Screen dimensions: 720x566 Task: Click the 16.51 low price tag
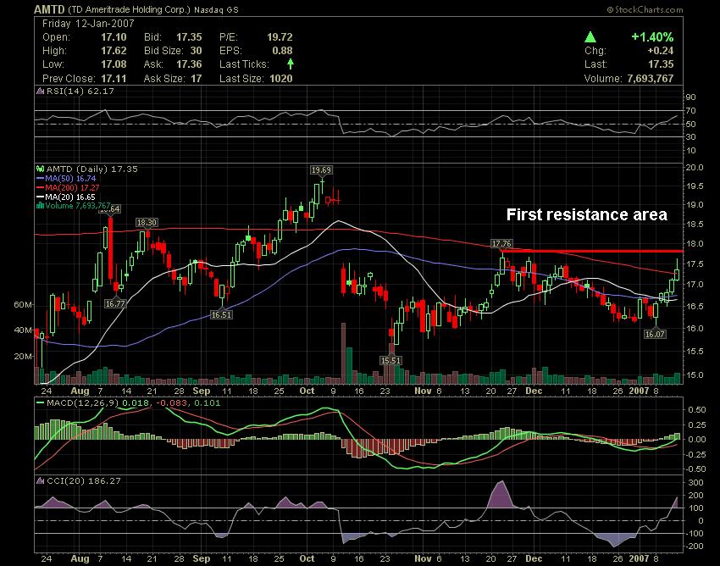pyautogui.click(x=221, y=314)
